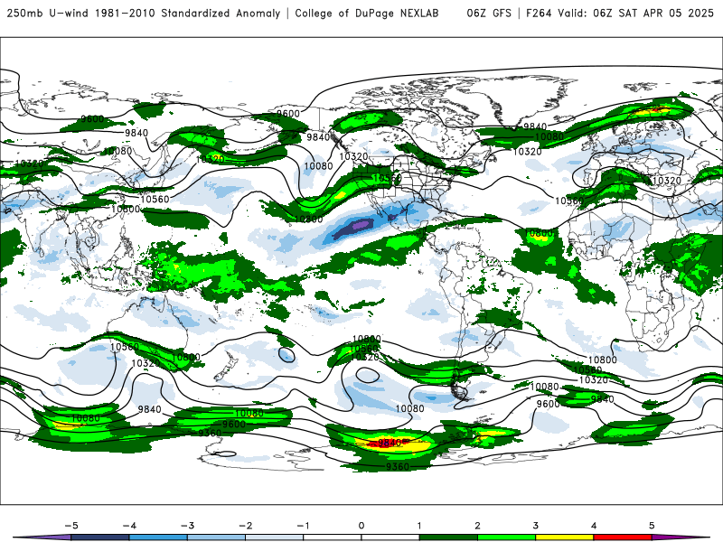The height and width of the screenshot is (542, 723).
Task: Select the bright green 2 to 3 colorbar segment
Action: [507, 537]
